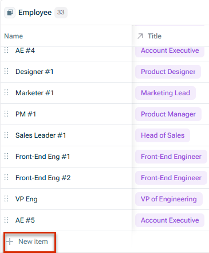This screenshot has height=253, width=209.
Task: Open Front-End Engineer tag for Front-End Eng #2
Action: (x=171, y=178)
